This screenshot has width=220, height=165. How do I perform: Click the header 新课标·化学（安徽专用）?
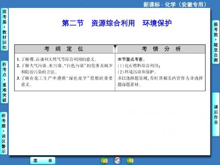[175, 4]
